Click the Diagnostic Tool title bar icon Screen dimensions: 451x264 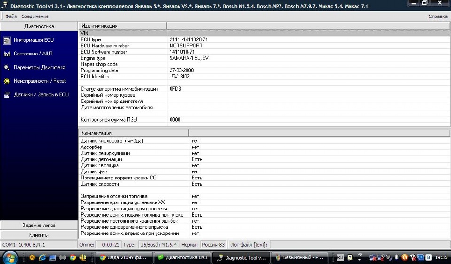tap(4, 5)
